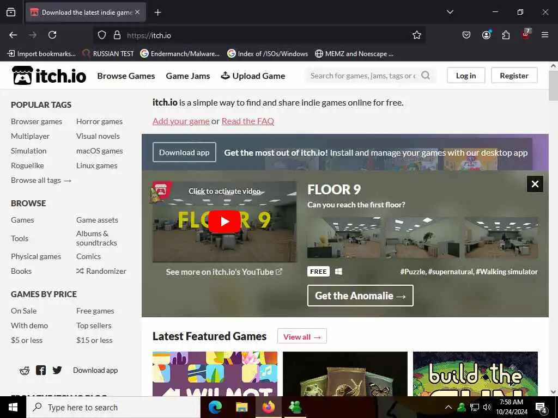This screenshot has height=418, width=558.
Task: Open the Visual novels tag
Action: click(x=98, y=136)
